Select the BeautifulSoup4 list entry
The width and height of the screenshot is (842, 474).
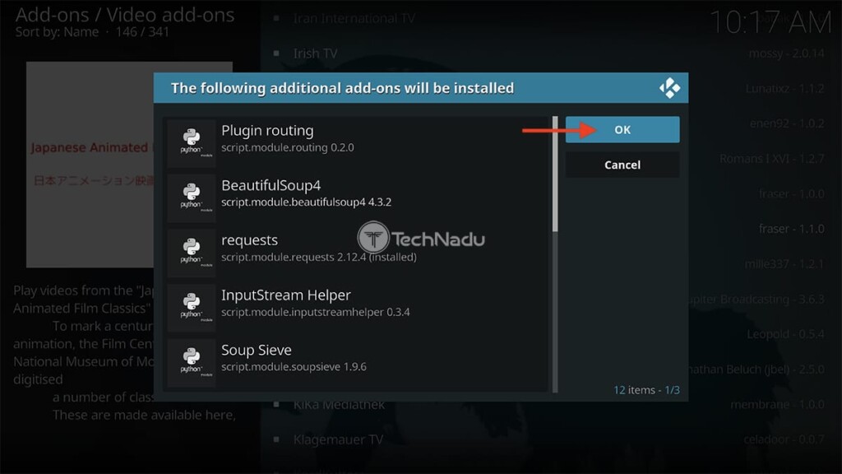click(x=355, y=197)
